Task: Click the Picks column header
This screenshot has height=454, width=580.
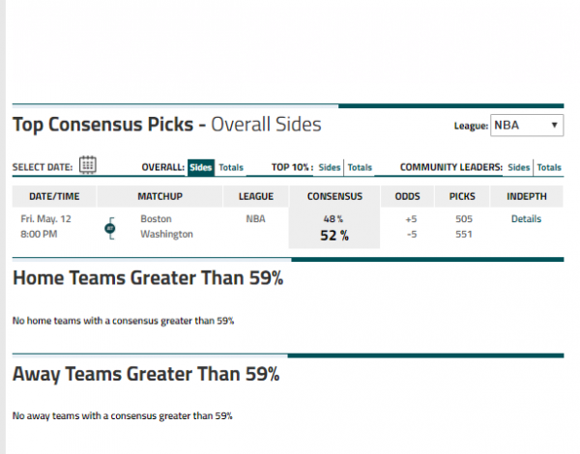Action: tap(462, 196)
